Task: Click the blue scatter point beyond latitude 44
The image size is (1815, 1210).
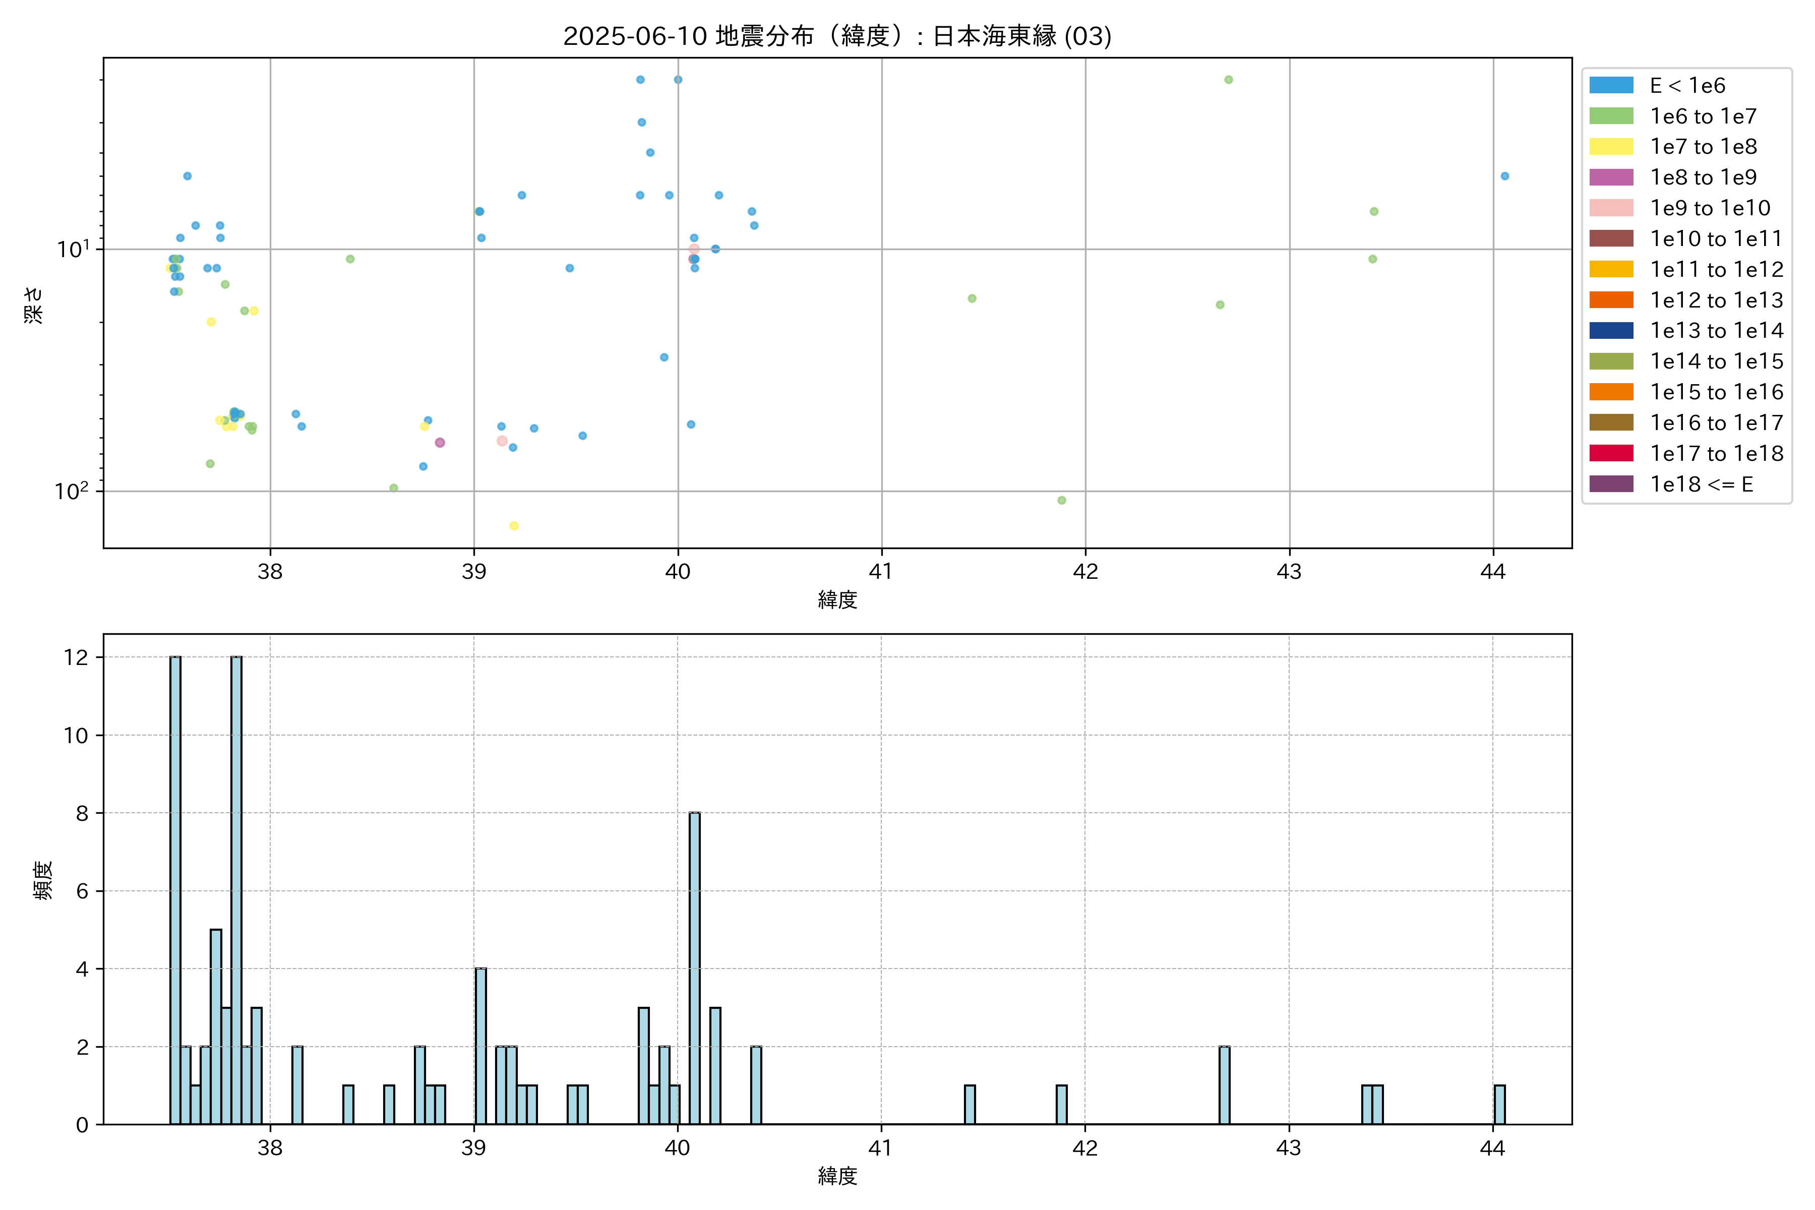Action: pyautogui.click(x=1504, y=176)
